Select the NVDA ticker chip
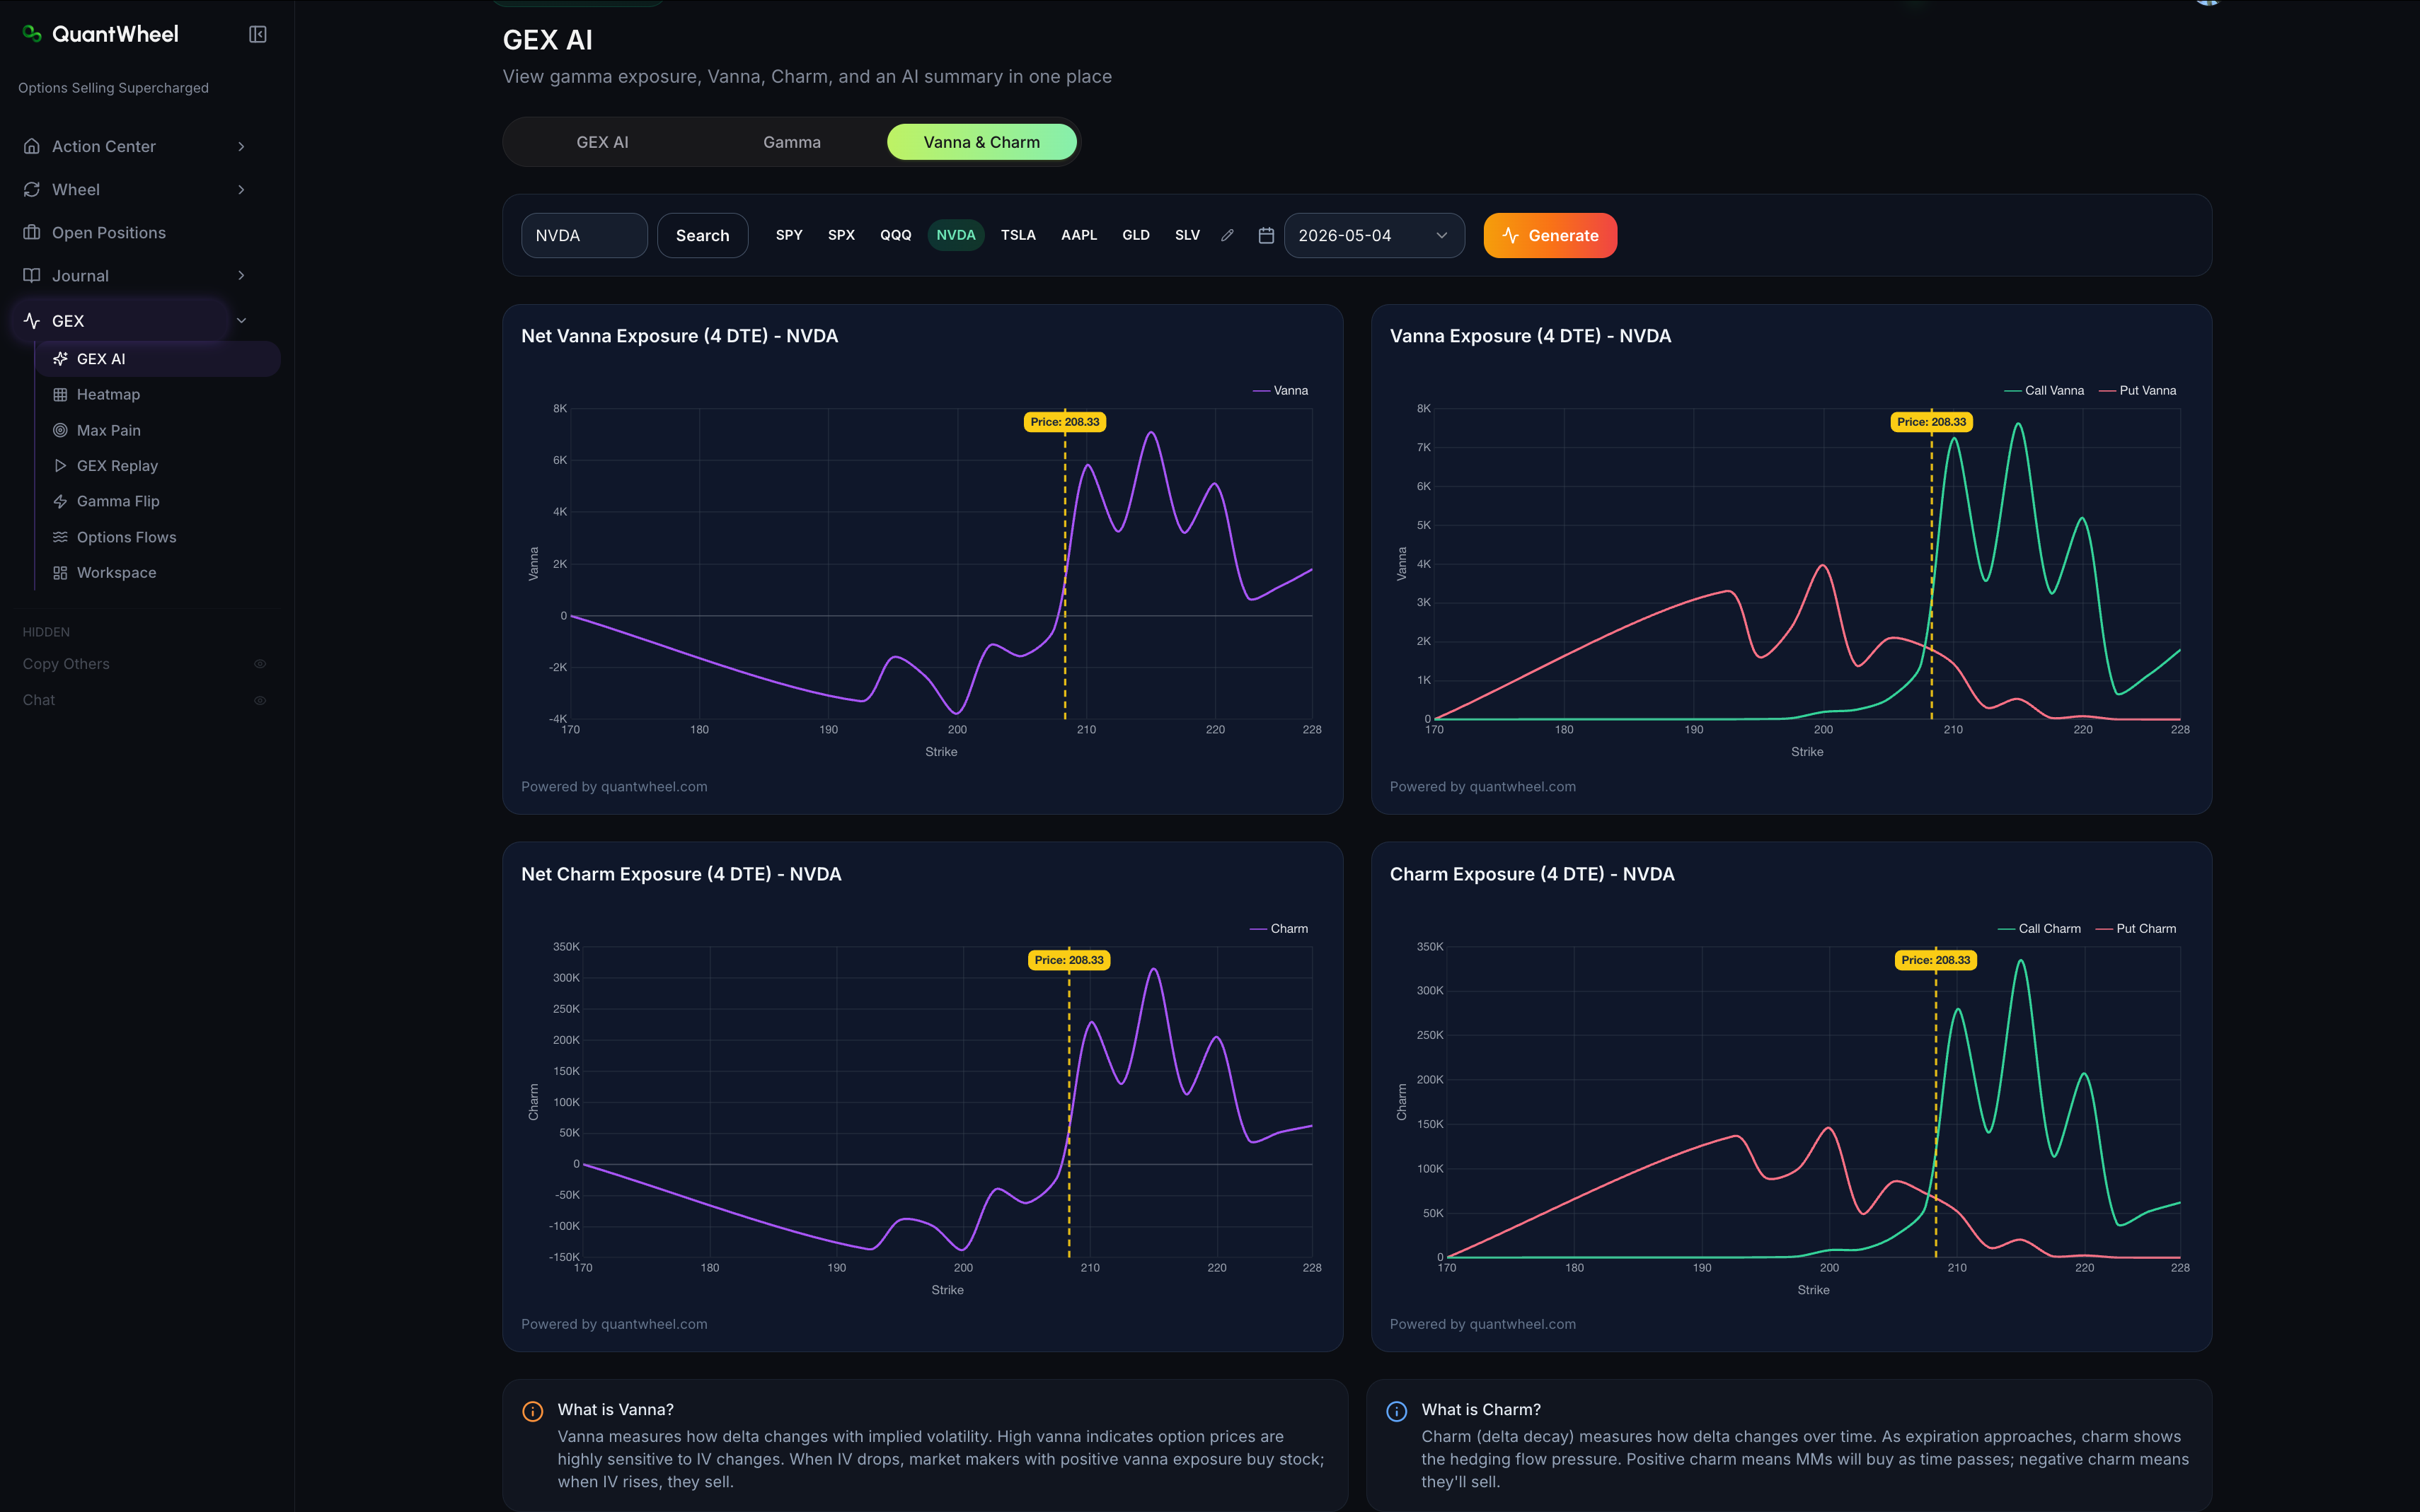This screenshot has height=1512, width=2420. [x=955, y=235]
